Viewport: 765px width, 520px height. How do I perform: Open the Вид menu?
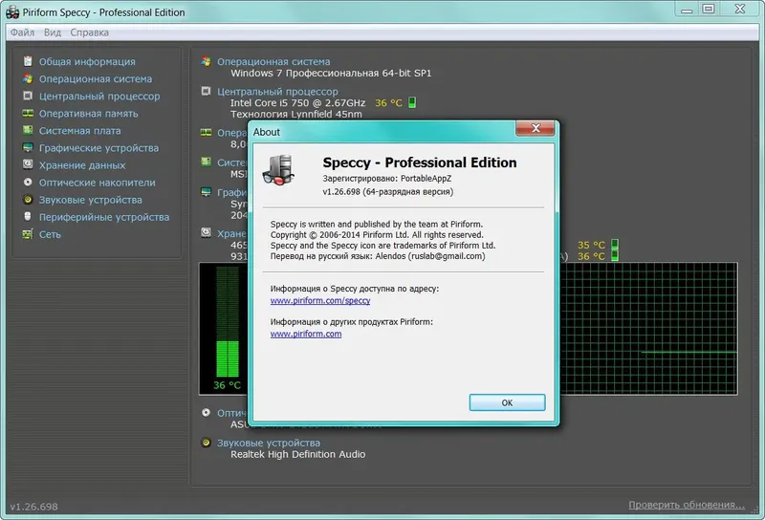click(x=53, y=32)
